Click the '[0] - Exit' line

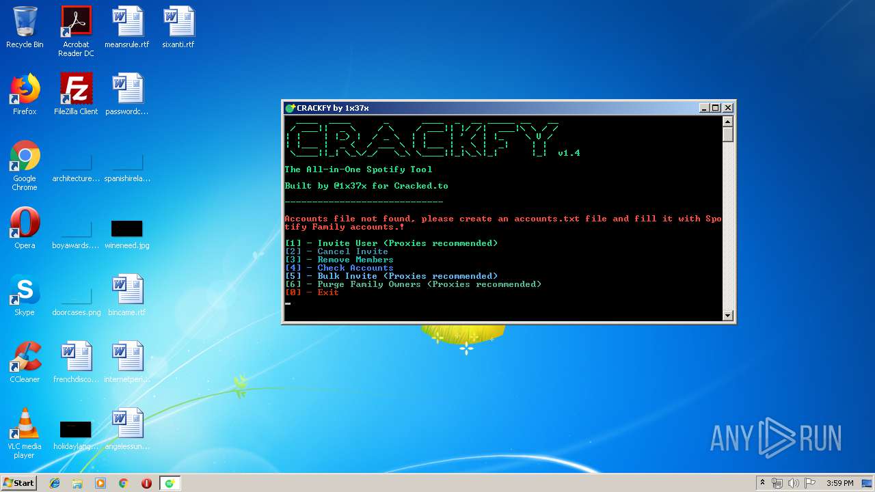pyautogui.click(x=312, y=292)
